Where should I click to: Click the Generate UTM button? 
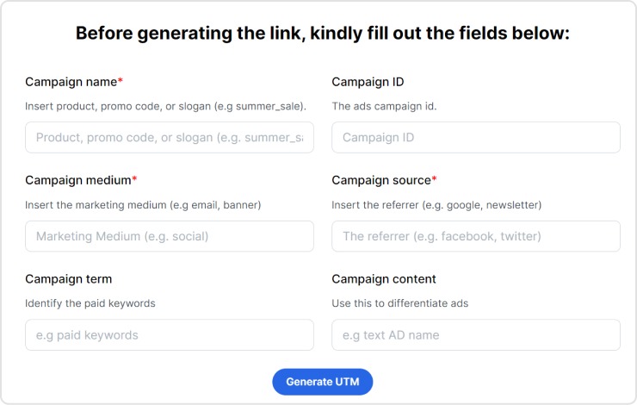(x=322, y=382)
